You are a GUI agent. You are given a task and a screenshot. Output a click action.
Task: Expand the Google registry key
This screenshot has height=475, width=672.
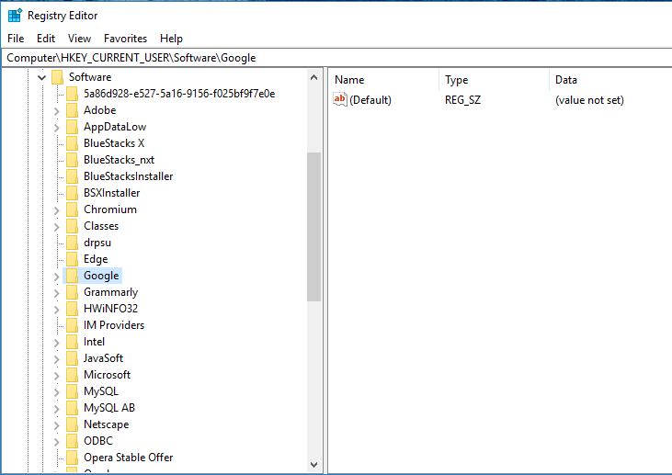(x=56, y=276)
